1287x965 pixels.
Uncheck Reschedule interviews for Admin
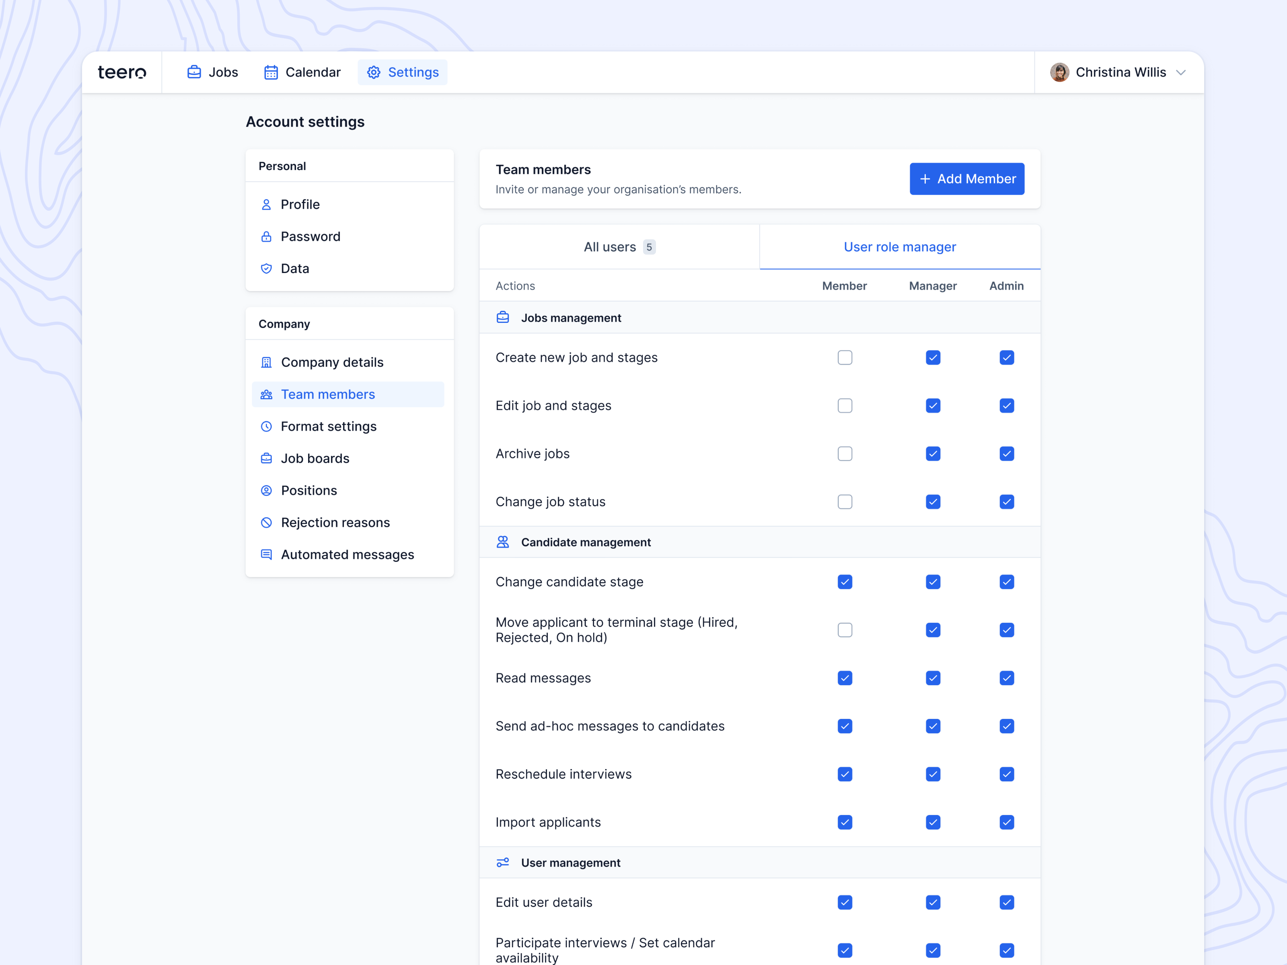point(1007,774)
